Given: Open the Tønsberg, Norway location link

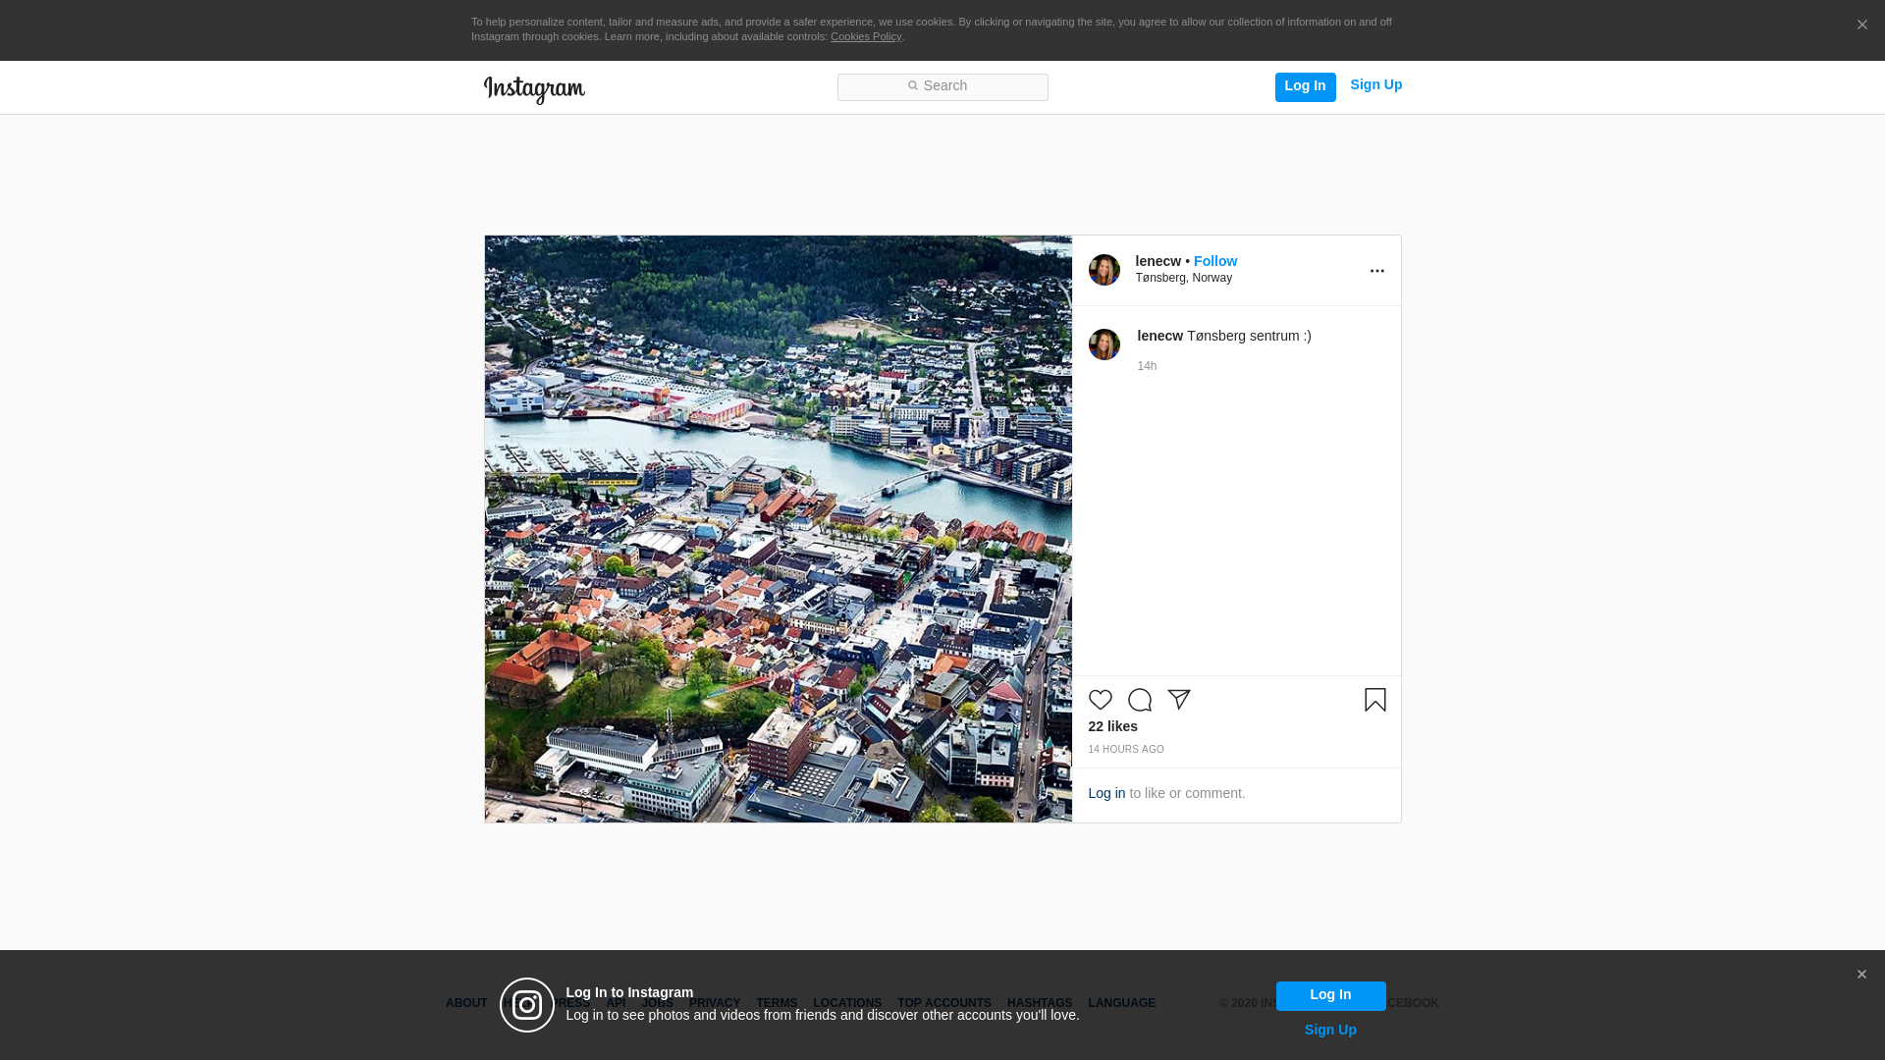Looking at the screenshot, I should coord(1183,278).
